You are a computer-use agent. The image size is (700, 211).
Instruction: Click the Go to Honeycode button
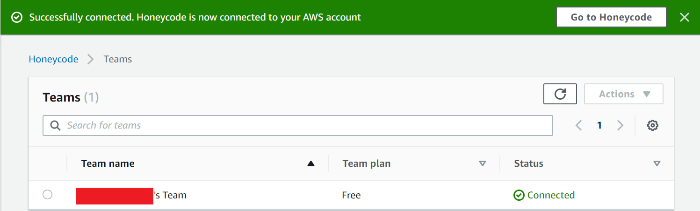pyautogui.click(x=611, y=17)
